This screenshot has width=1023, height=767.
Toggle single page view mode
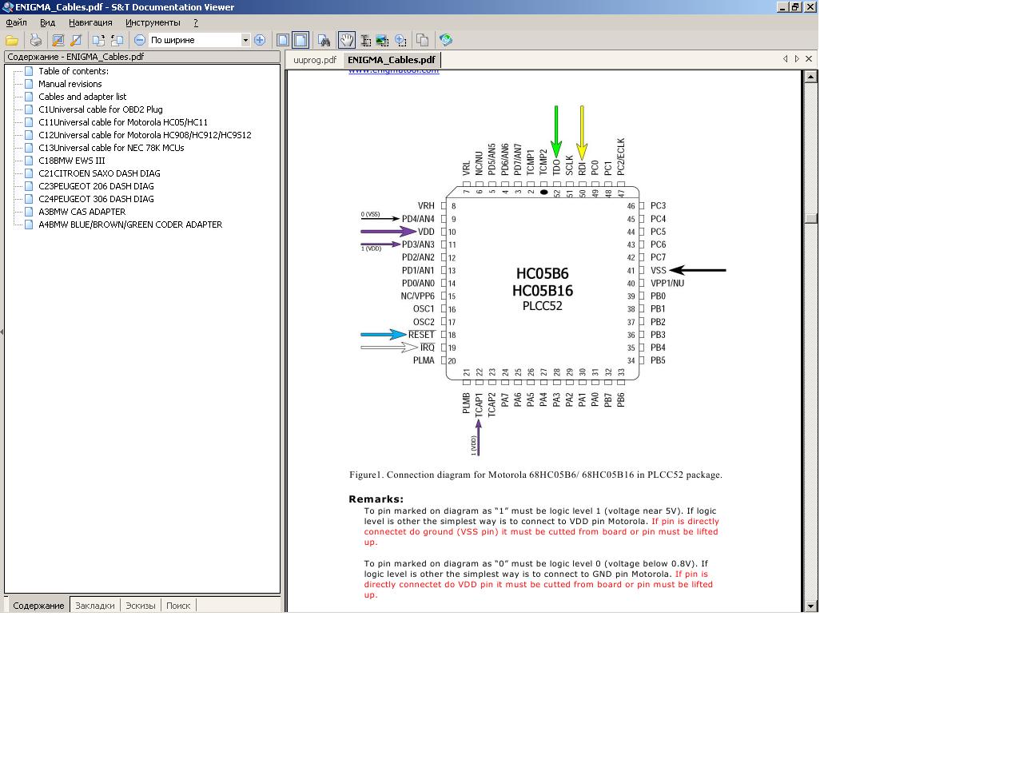click(283, 40)
